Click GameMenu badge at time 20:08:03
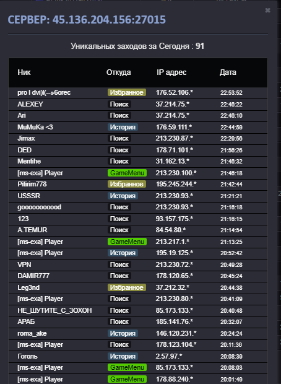This screenshot has height=384, width=281. (x=128, y=368)
